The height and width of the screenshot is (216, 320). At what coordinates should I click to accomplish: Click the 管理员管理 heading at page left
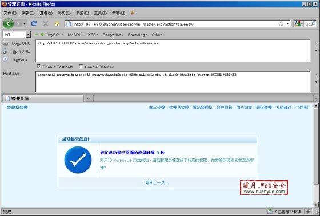tap(17, 108)
